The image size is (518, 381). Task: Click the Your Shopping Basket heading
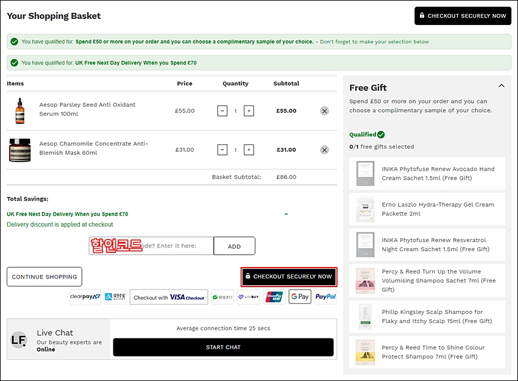pos(54,16)
